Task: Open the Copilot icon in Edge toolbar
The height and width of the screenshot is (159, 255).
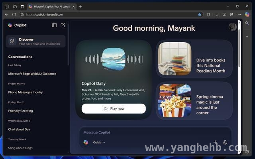Action: tap(247, 14)
